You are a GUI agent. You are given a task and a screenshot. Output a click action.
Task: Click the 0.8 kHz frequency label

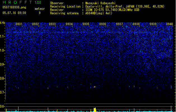(x=2, y=78)
